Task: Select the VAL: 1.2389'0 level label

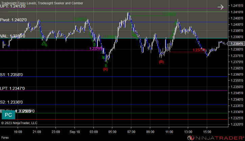Action: tap(13, 36)
